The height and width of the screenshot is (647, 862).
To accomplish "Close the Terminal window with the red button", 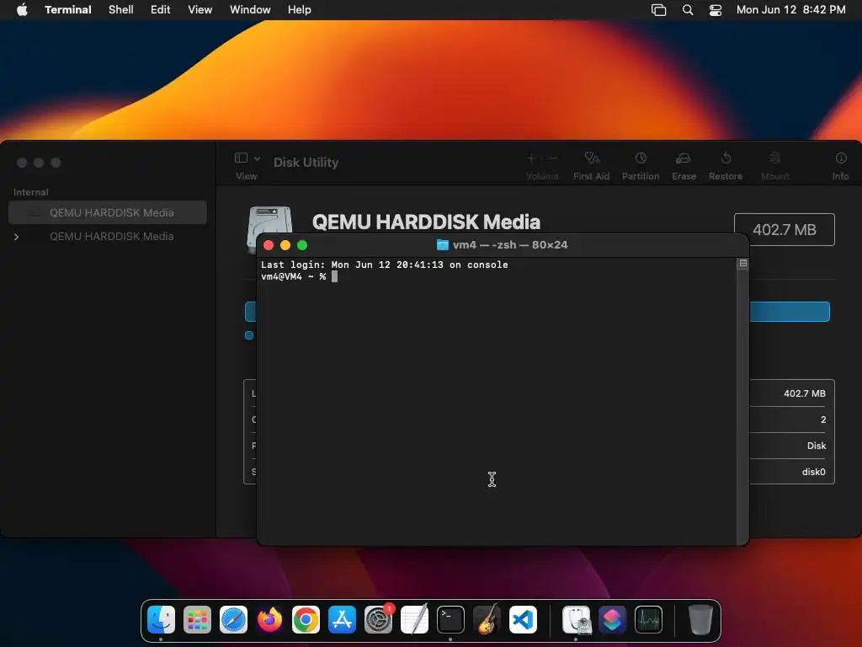I will point(269,245).
